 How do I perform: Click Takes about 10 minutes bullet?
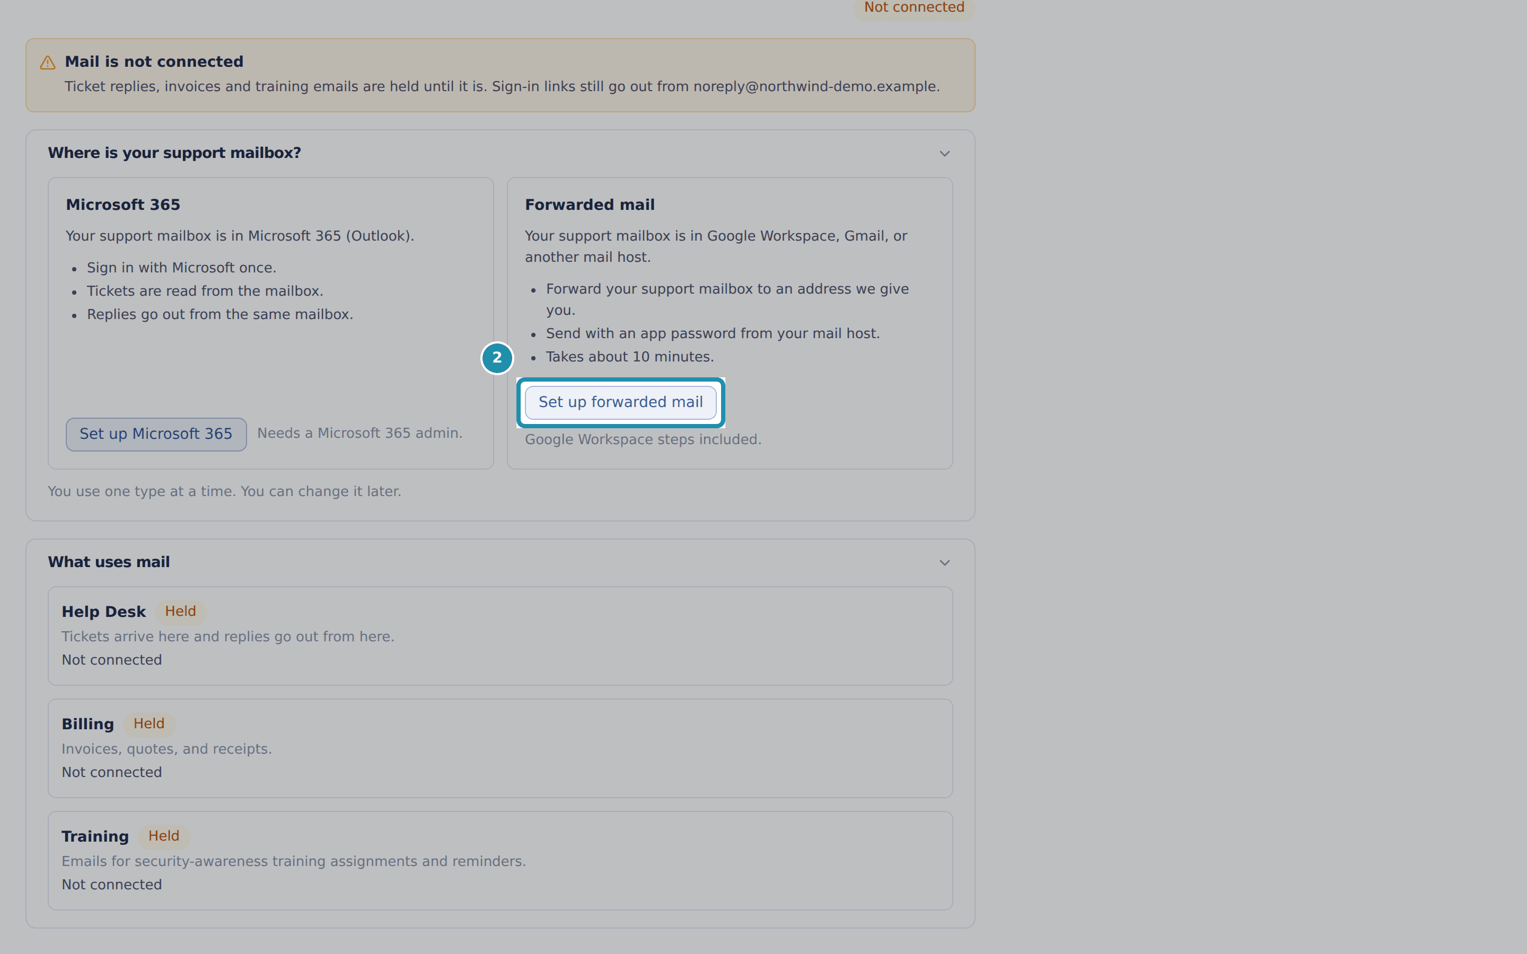pyautogui.click(x=629, y=357)
